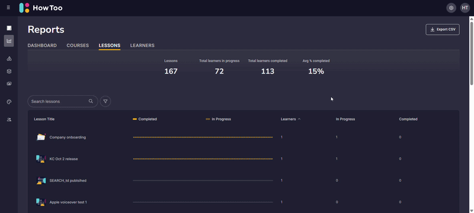474x213 pixels.
Task: Click the vertical scrollbar thumb
Action: coord(471,53)
